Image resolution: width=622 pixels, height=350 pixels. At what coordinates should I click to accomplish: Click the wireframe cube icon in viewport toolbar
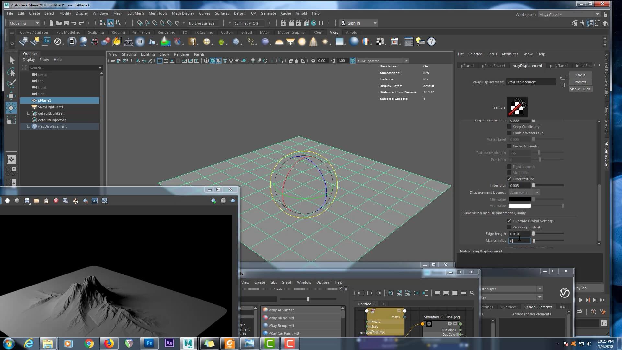[206, 61]
